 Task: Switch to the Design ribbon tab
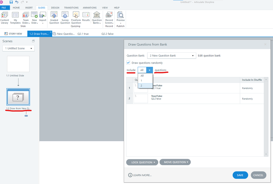pos(55,8)
